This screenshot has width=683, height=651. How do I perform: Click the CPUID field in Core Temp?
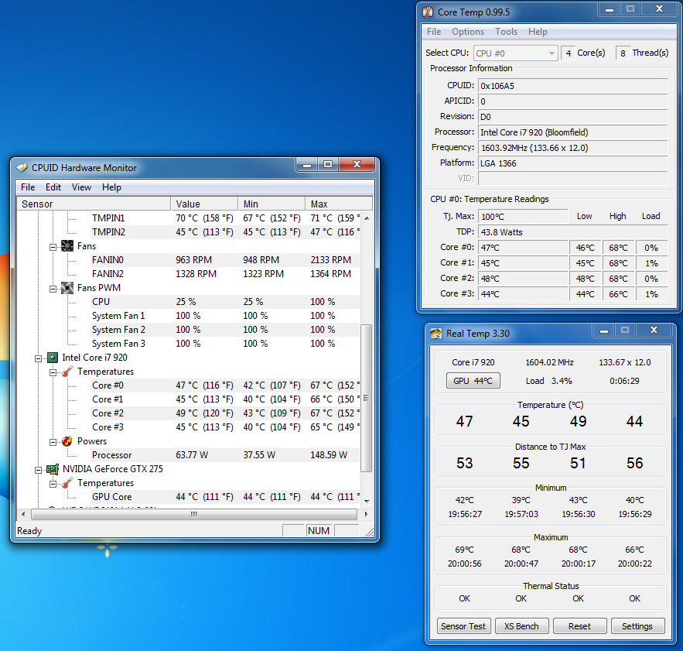[573, 86]
